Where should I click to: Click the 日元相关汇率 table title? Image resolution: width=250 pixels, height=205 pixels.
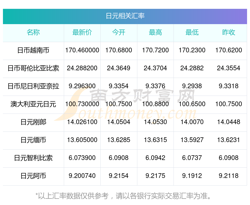tap(125, 16)
